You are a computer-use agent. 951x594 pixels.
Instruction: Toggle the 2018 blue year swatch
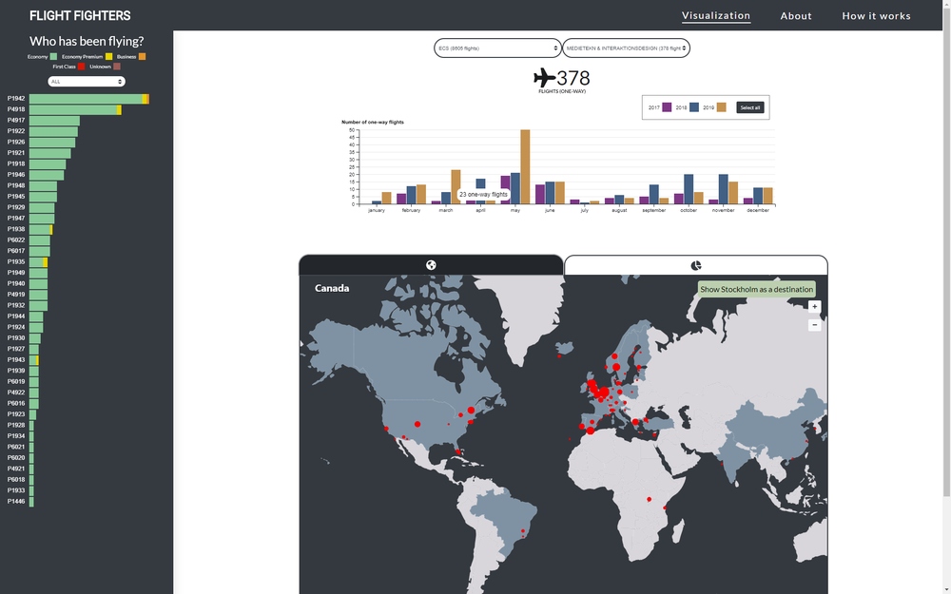click(694, 107)
